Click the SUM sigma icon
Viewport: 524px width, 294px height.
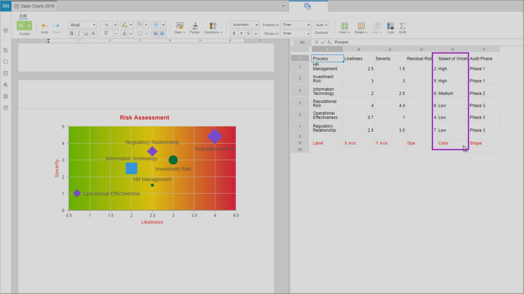point(402,26)
